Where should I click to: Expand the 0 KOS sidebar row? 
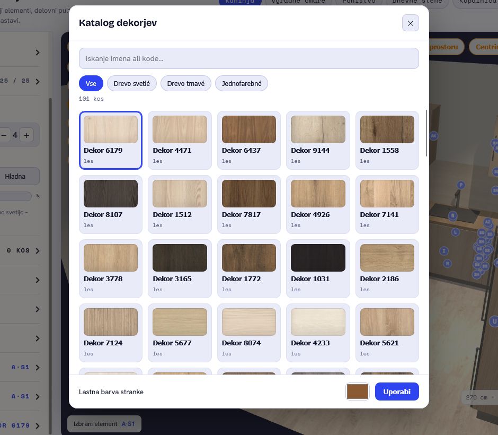tap(20, 250)
